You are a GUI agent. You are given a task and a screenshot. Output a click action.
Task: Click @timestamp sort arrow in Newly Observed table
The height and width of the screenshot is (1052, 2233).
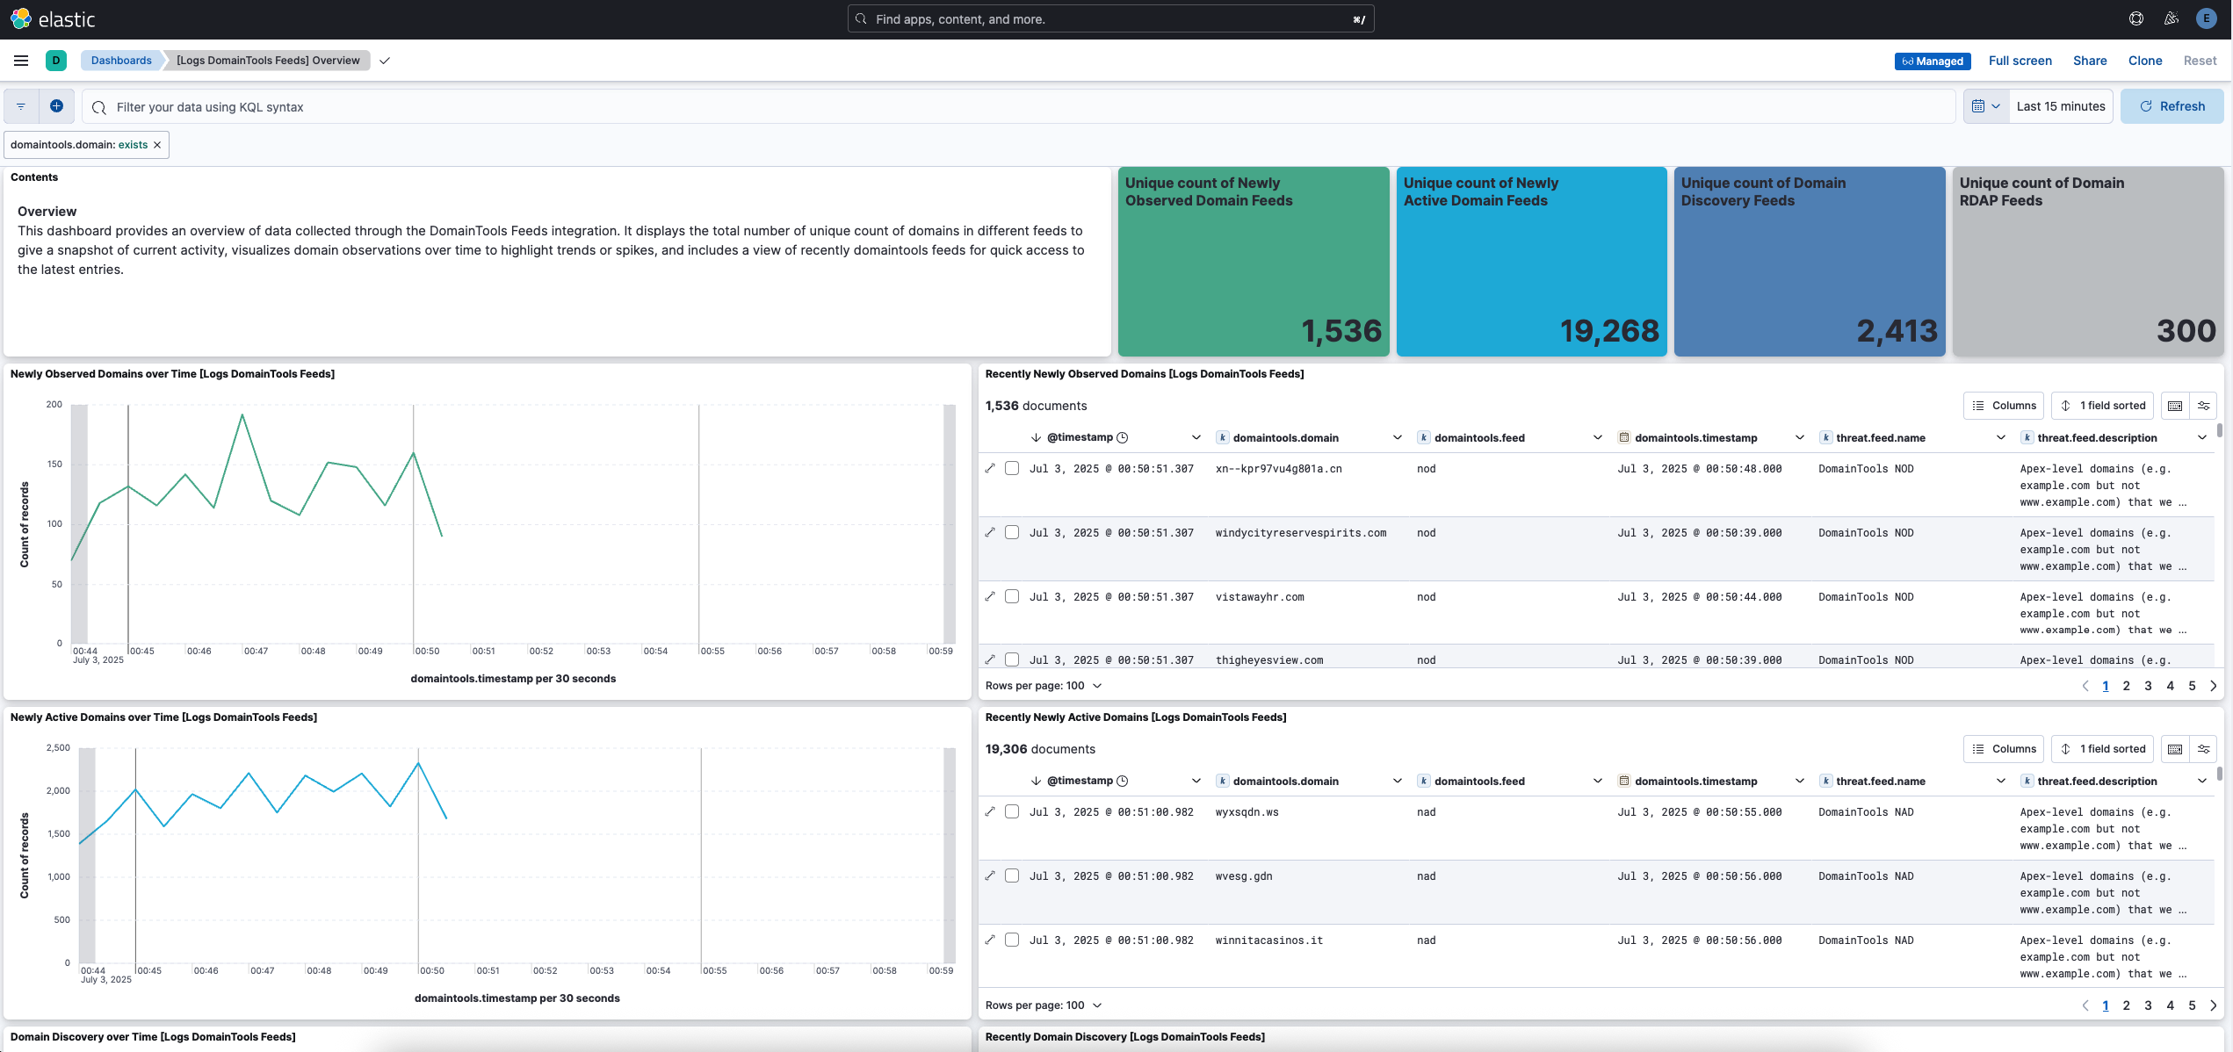[1036, 437]
